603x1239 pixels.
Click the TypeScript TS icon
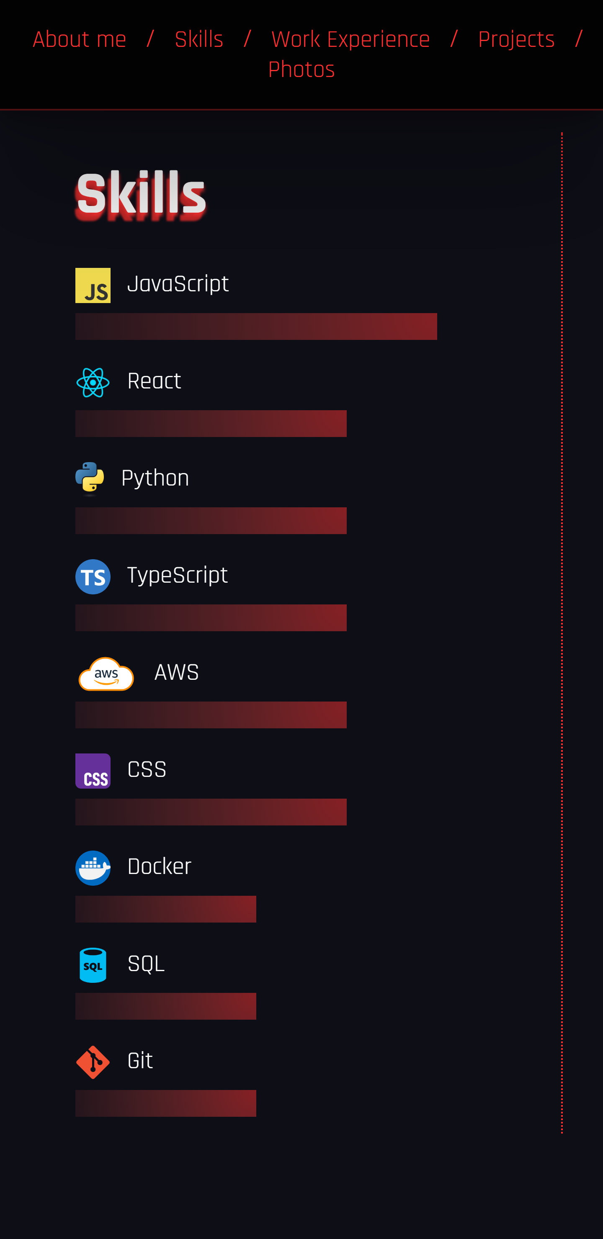pyautogui.click(x=93, y=577)
